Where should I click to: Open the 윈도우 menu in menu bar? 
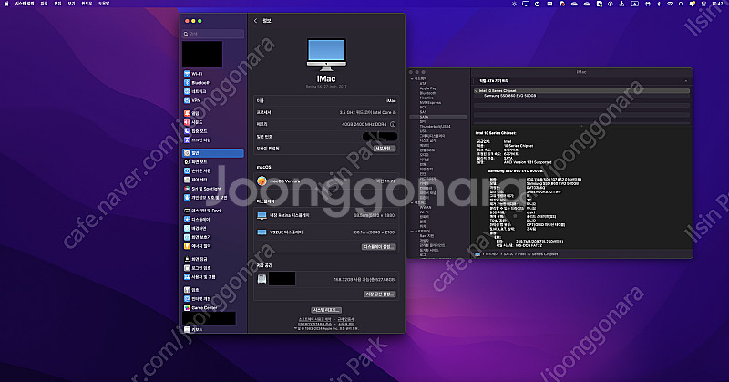87,4
